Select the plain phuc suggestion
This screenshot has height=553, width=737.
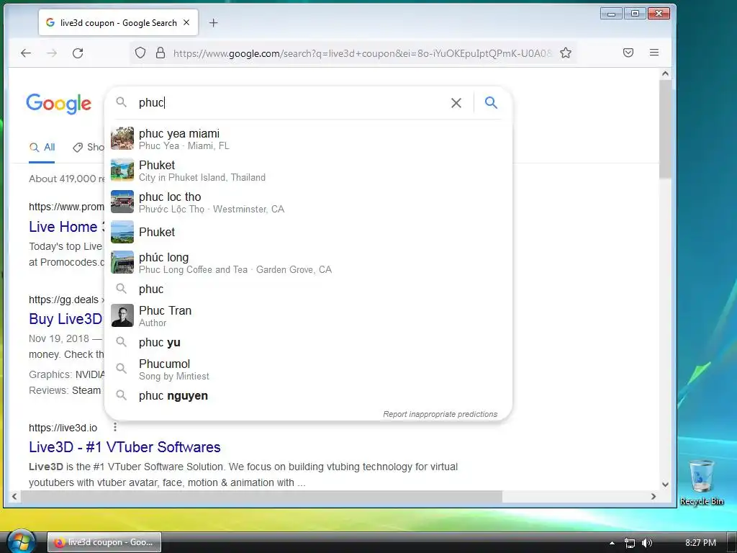[x=308, y=289]
